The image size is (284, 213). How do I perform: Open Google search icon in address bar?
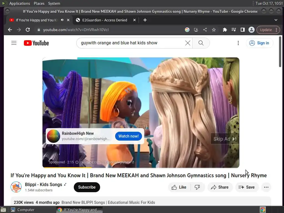click(x=187, y=30)
